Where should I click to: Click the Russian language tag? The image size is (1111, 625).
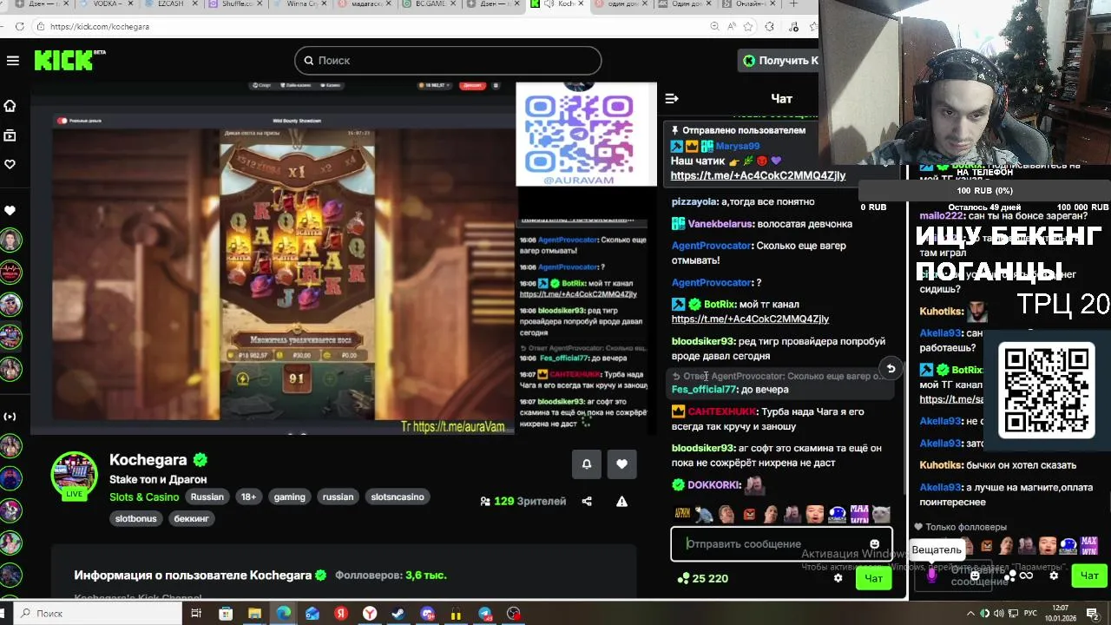pyautogui.click(x=207, y=497)
